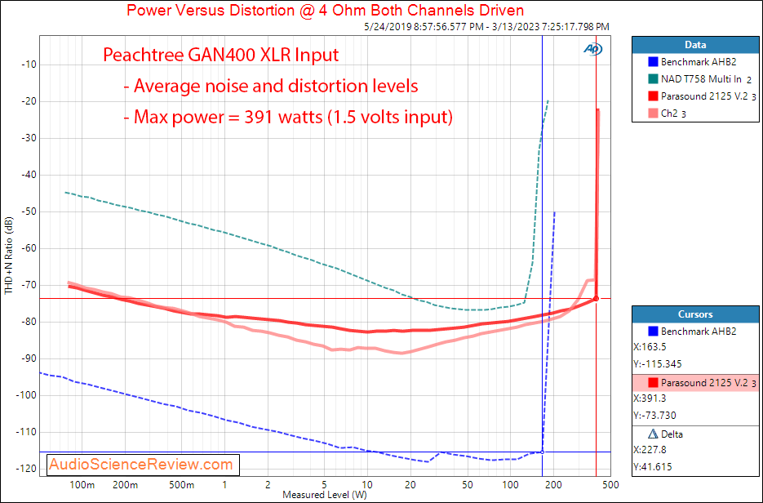Image resolution: width=763 pixels, height=503 pixels.
Task: Click the x-axis tick label 500m
Action: (x=181, y=485)
